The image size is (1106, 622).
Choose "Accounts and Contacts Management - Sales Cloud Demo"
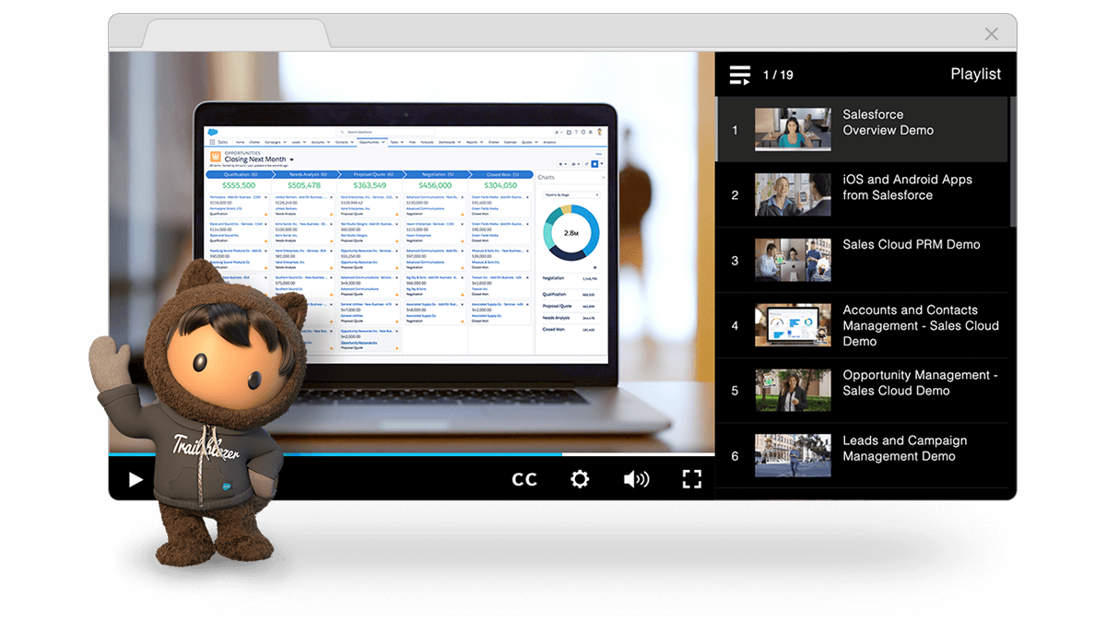coord(921,325)
